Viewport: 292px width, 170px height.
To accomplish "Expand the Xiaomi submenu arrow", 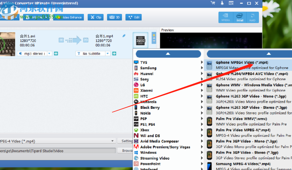I will pyautogui.click(x=202, y=90).
